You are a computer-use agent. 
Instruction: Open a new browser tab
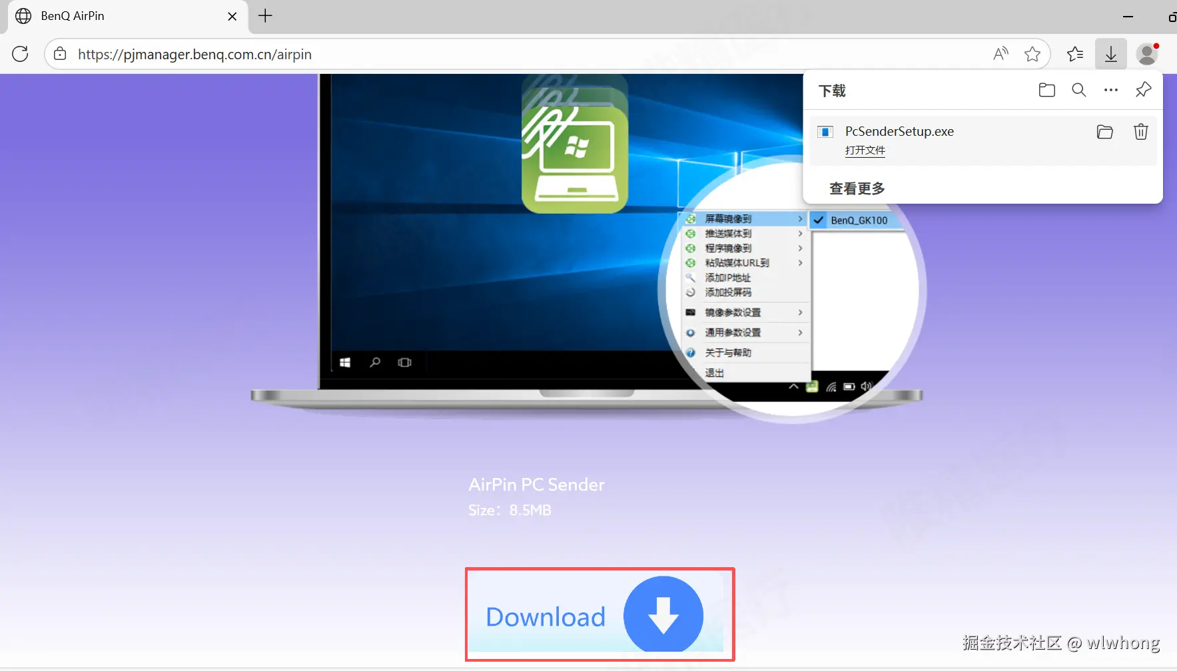tap(265, 16)
